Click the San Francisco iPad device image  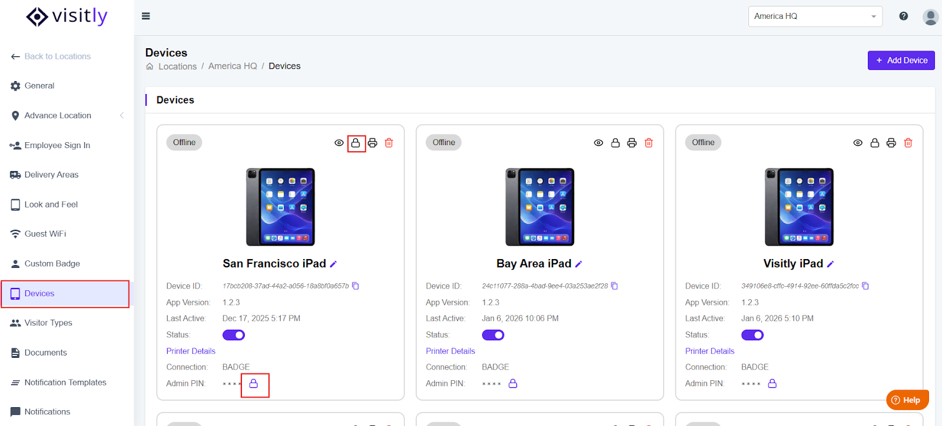pyautogui.click(x=280, y=207)
